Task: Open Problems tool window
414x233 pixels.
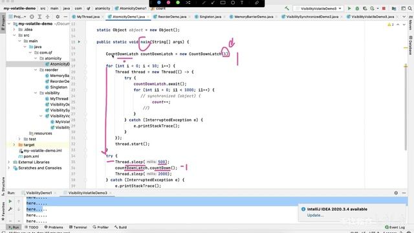Action: (54, 227)
